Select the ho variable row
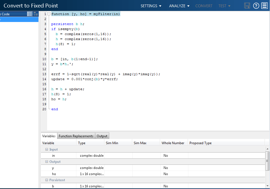270x189 pixels. (x=54, y=174)
